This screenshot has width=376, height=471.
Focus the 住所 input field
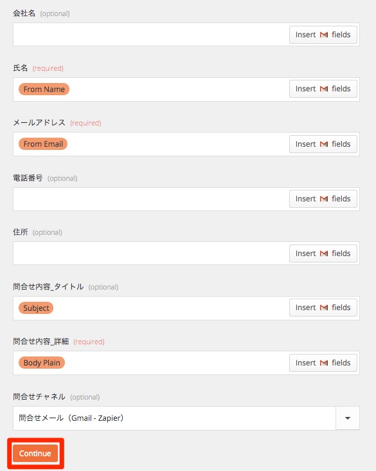coord(151,254)
